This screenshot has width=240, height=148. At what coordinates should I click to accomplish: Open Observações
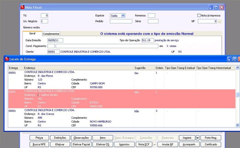point(81,138)
